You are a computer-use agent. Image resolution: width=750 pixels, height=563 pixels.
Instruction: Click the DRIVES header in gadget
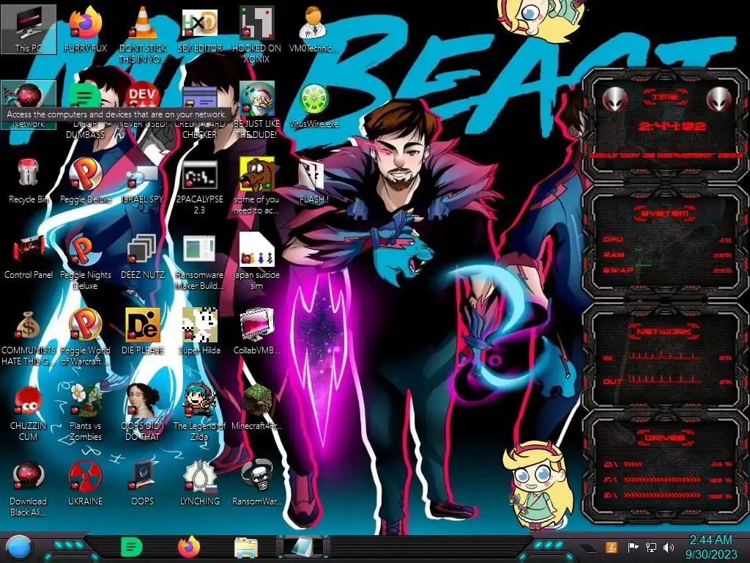665,438
